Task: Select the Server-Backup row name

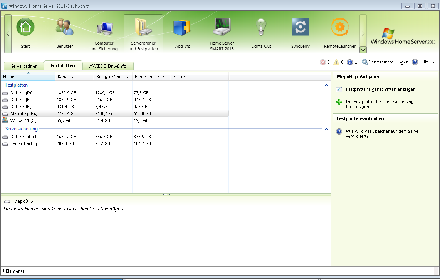Action: [24, 143]
